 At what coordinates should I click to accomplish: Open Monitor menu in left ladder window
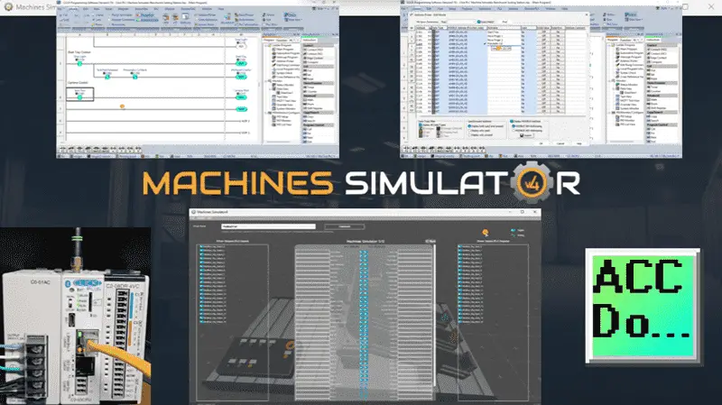pos(170,9)
